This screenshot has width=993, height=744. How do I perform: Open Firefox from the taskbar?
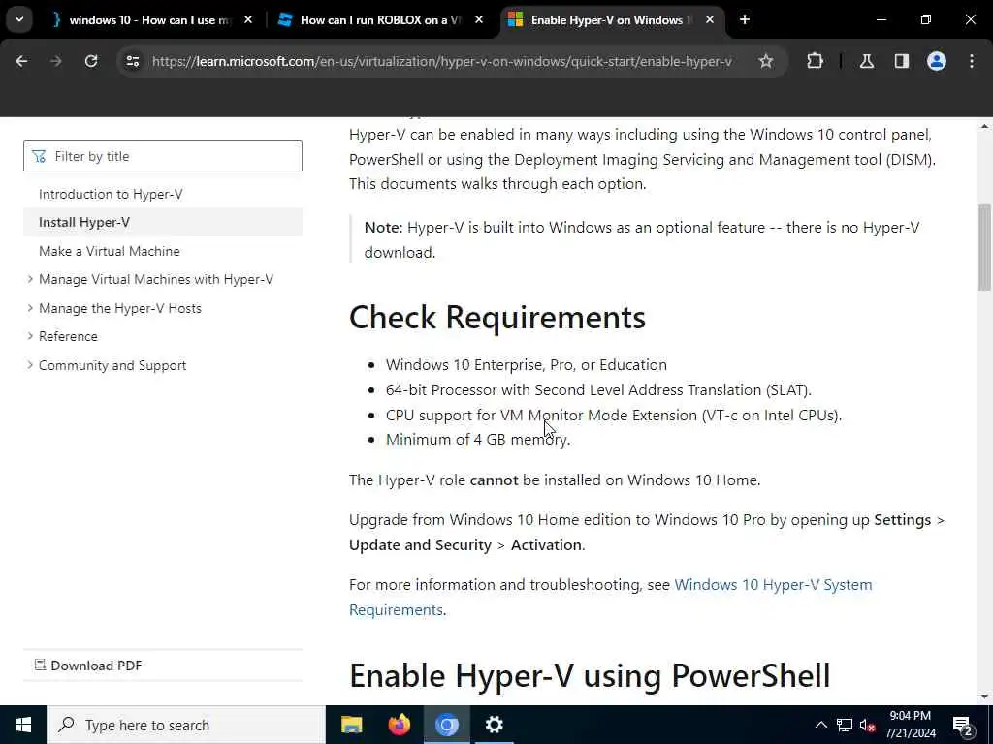tap(399, 725)
